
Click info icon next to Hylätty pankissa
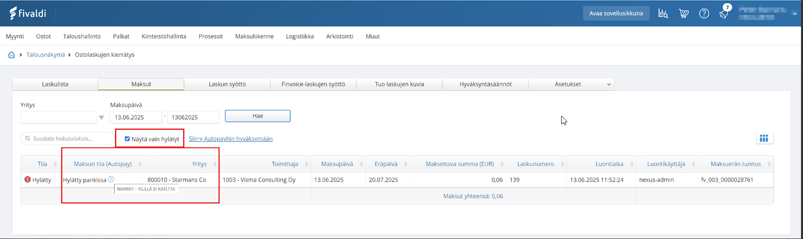pyautogui.click(x=111, y=179)
